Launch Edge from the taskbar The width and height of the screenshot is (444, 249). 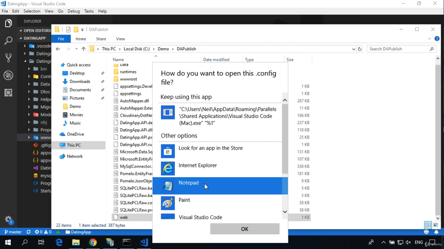tap(59, 242)
